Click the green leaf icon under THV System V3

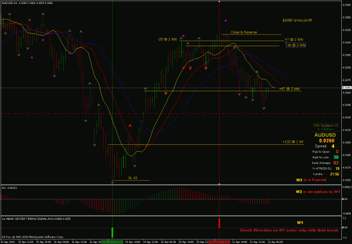tap(318, 129)
